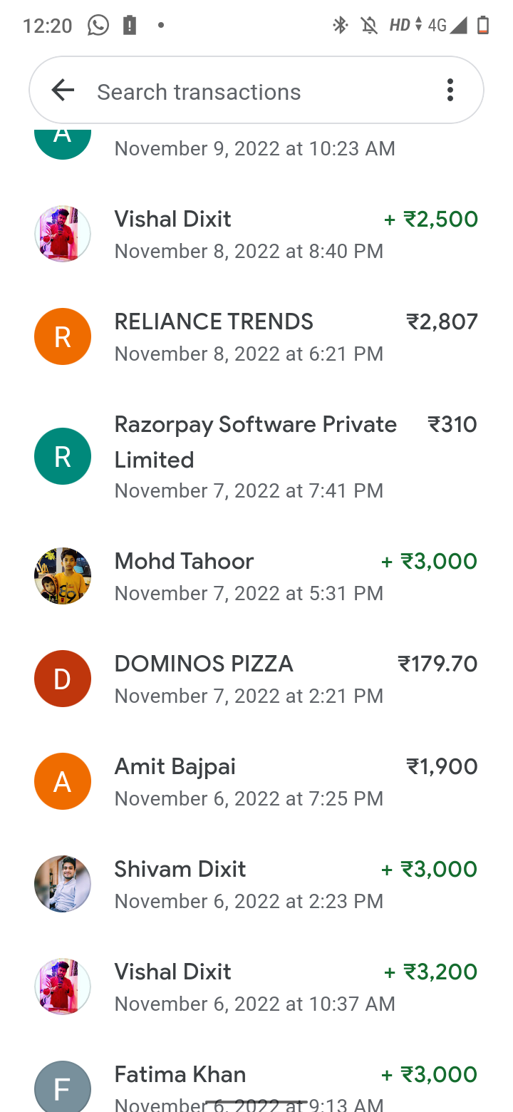
Task: Tap Shivam Dixit's profile photo
Action: (63, 884)
